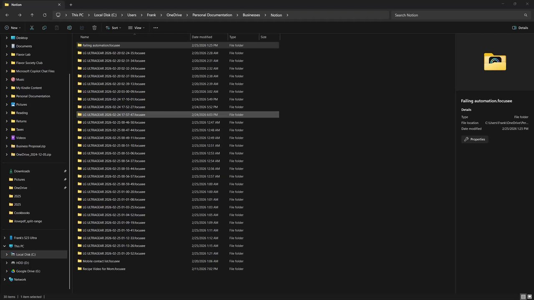Open Microsoft Copilot Chat Files folder
The width and height of the screenshot is (534, 300).
tap(35, 71)
